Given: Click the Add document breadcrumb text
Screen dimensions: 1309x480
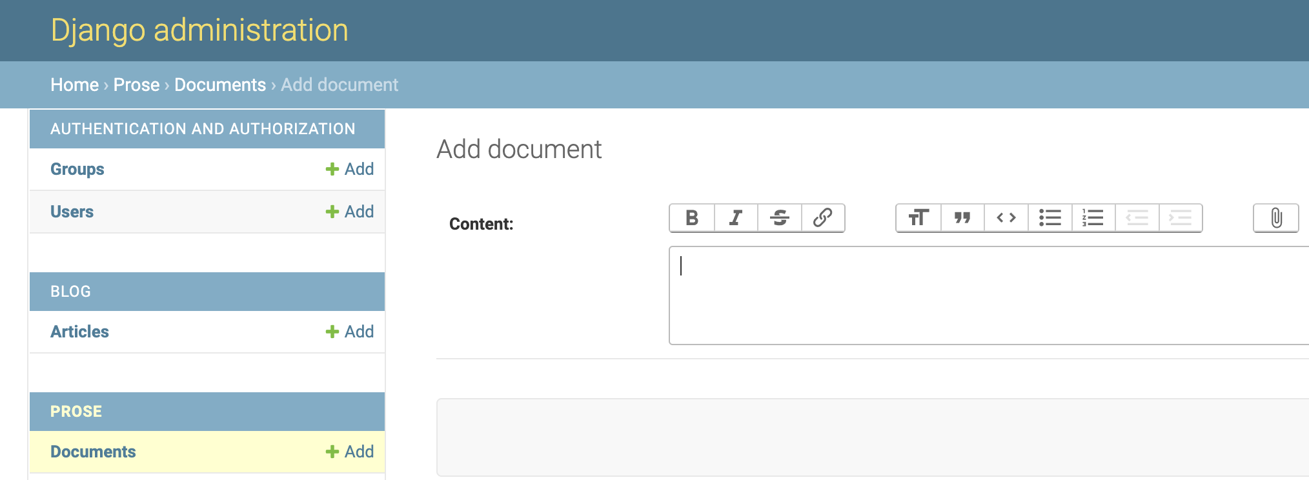Looking at the screenshot, I should [340, 85].
